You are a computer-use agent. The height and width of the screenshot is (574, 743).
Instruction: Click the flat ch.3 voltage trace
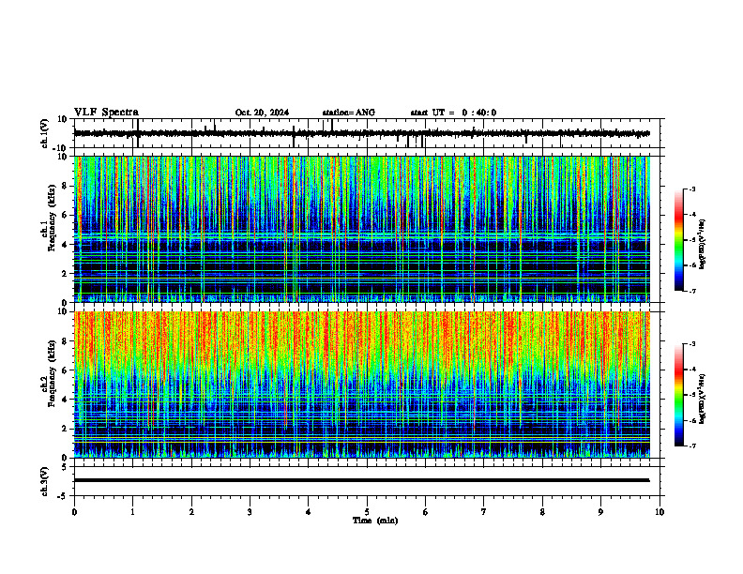point(362,480)
